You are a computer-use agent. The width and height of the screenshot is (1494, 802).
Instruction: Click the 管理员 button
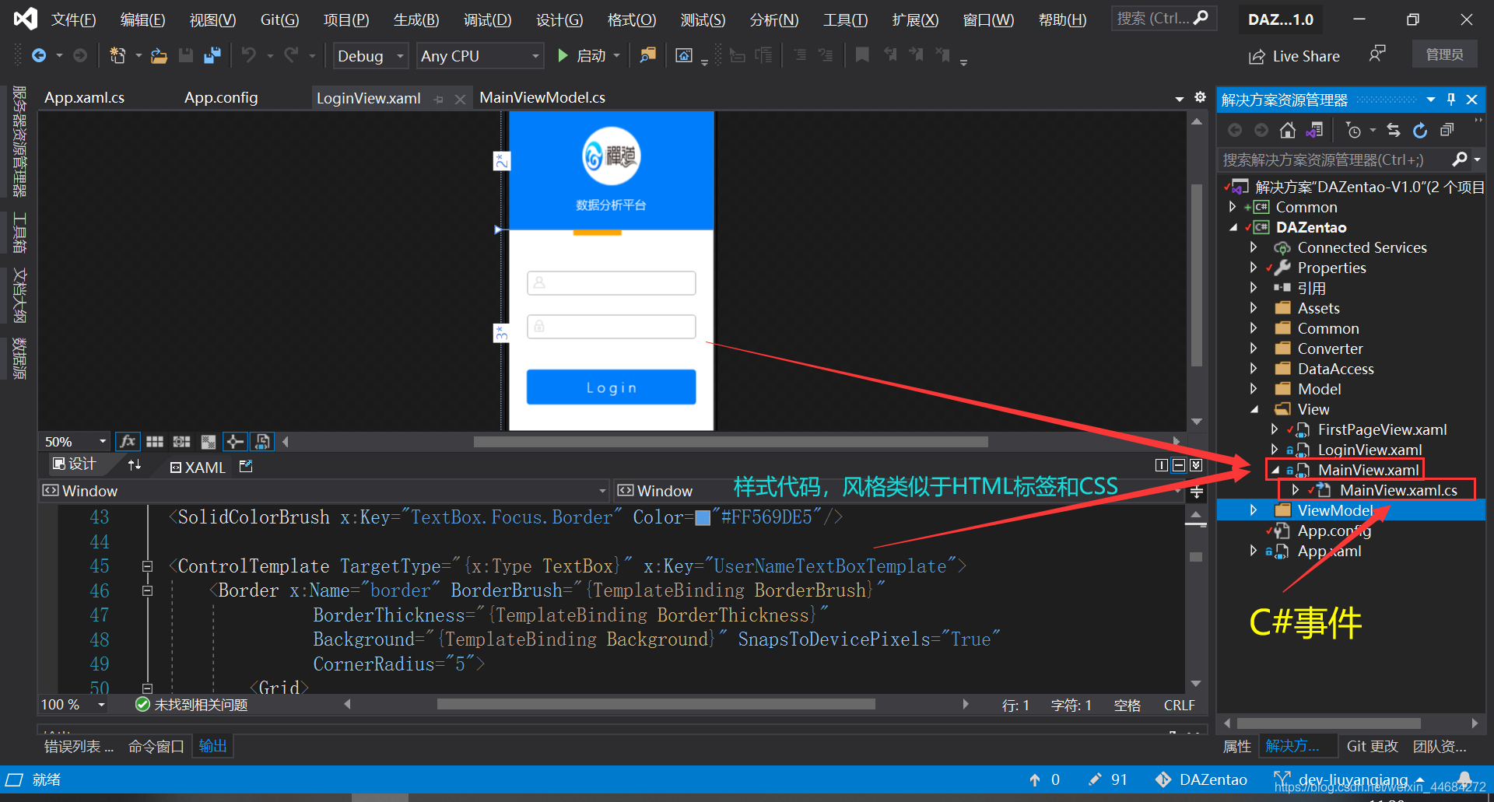pos(1445,54)
